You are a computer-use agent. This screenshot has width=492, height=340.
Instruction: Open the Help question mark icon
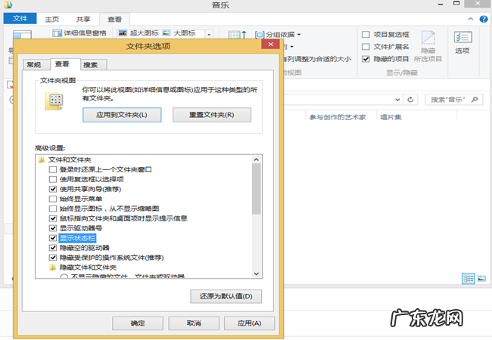click(x=484, y=19)
